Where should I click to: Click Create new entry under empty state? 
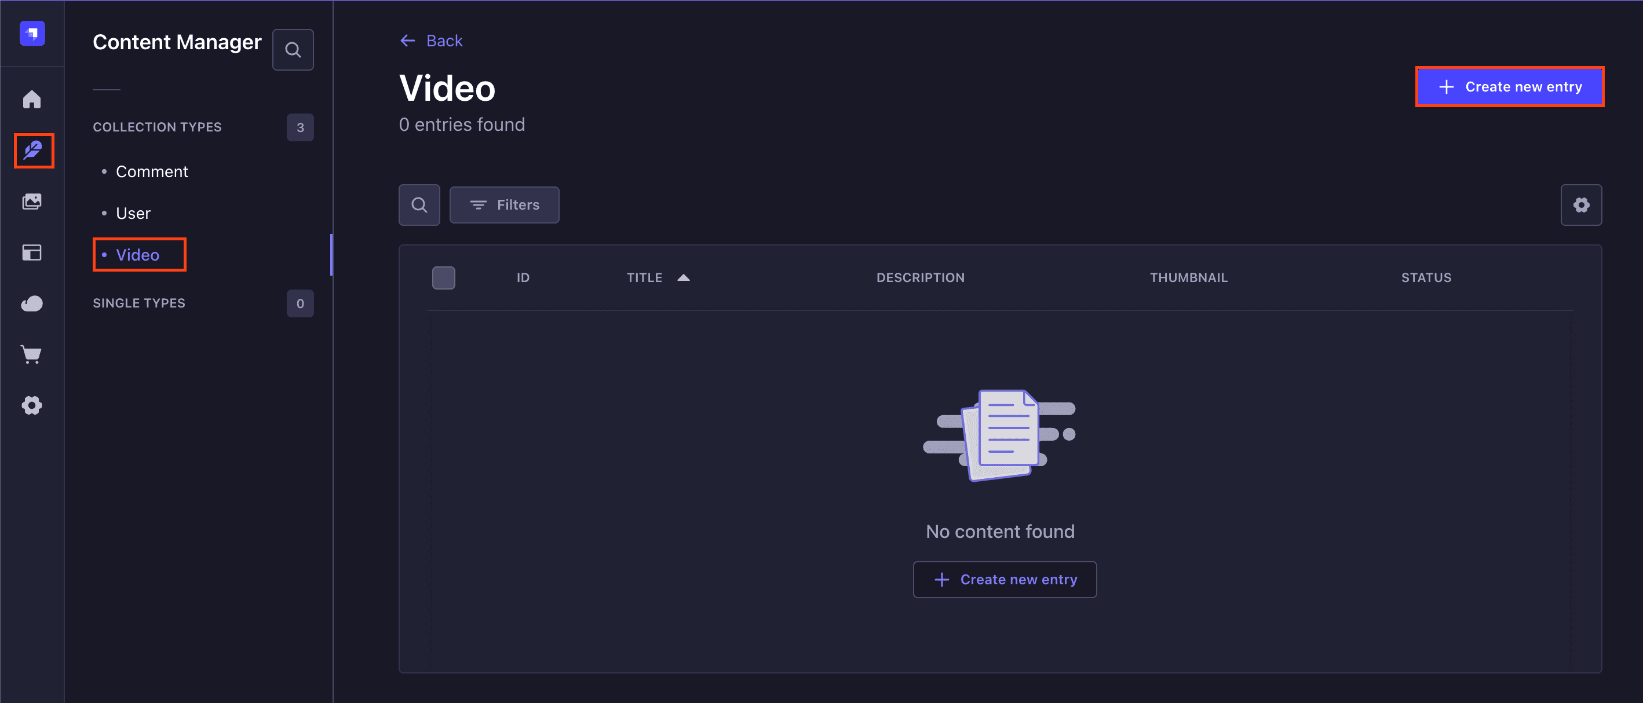click(1005, 579)
